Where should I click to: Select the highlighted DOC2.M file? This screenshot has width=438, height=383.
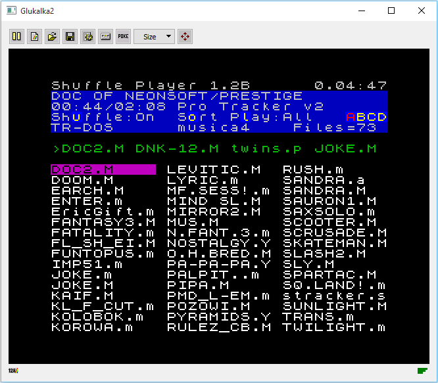tap(103, 169)
